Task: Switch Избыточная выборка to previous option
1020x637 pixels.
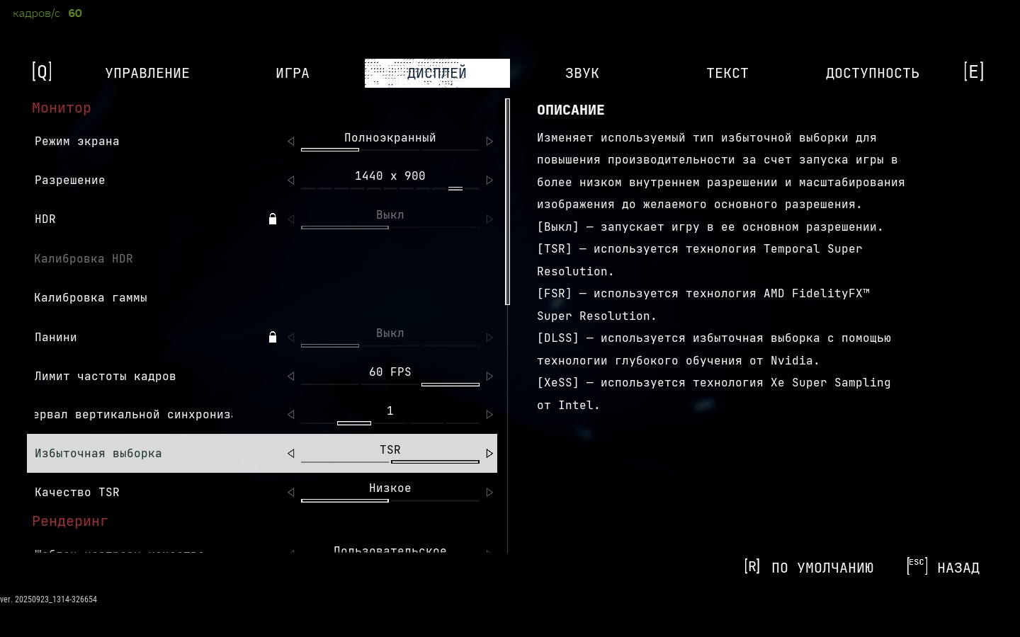Action: [290, 454]
